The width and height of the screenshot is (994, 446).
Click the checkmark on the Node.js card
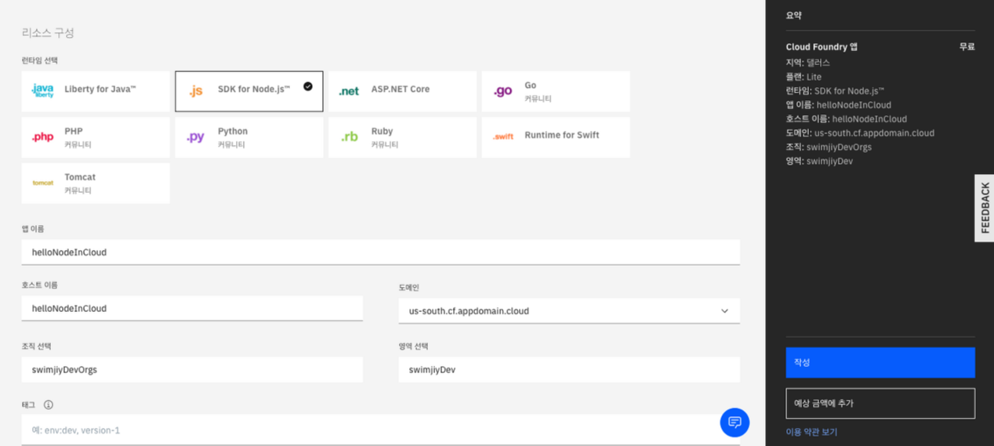pyautogui.click(x=308, y=86)
